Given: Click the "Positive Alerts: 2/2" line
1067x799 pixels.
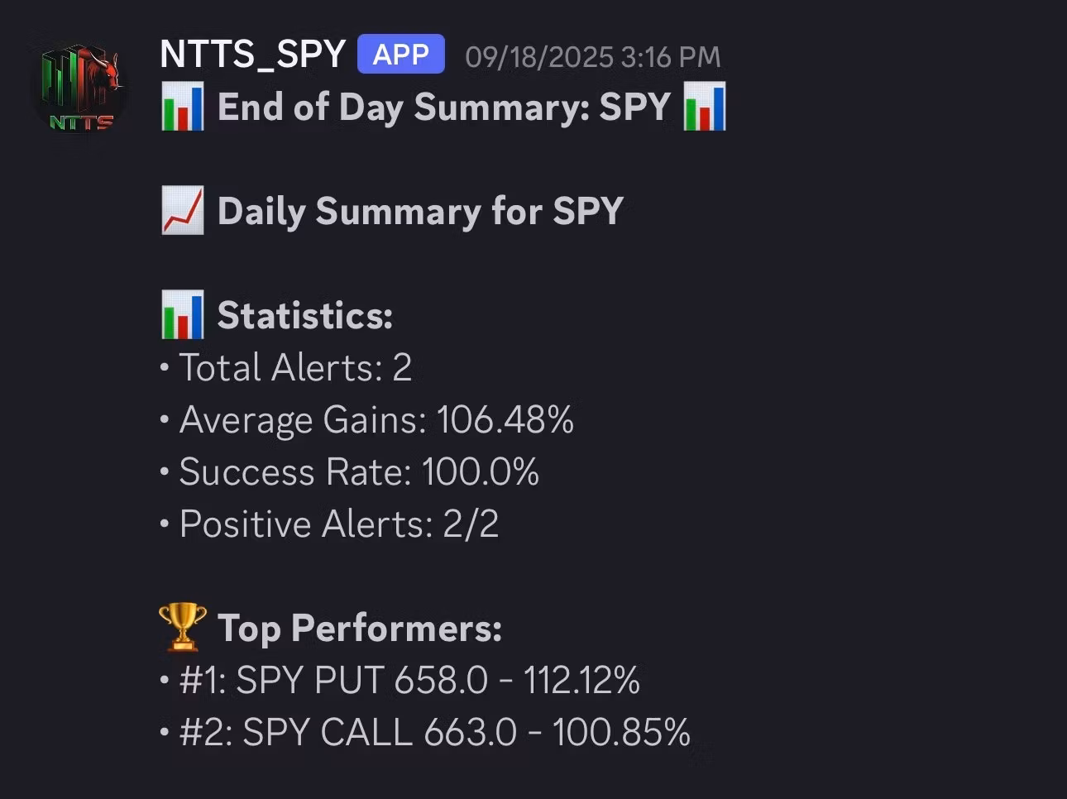Looking at the screenshot, I should point(339,524).
